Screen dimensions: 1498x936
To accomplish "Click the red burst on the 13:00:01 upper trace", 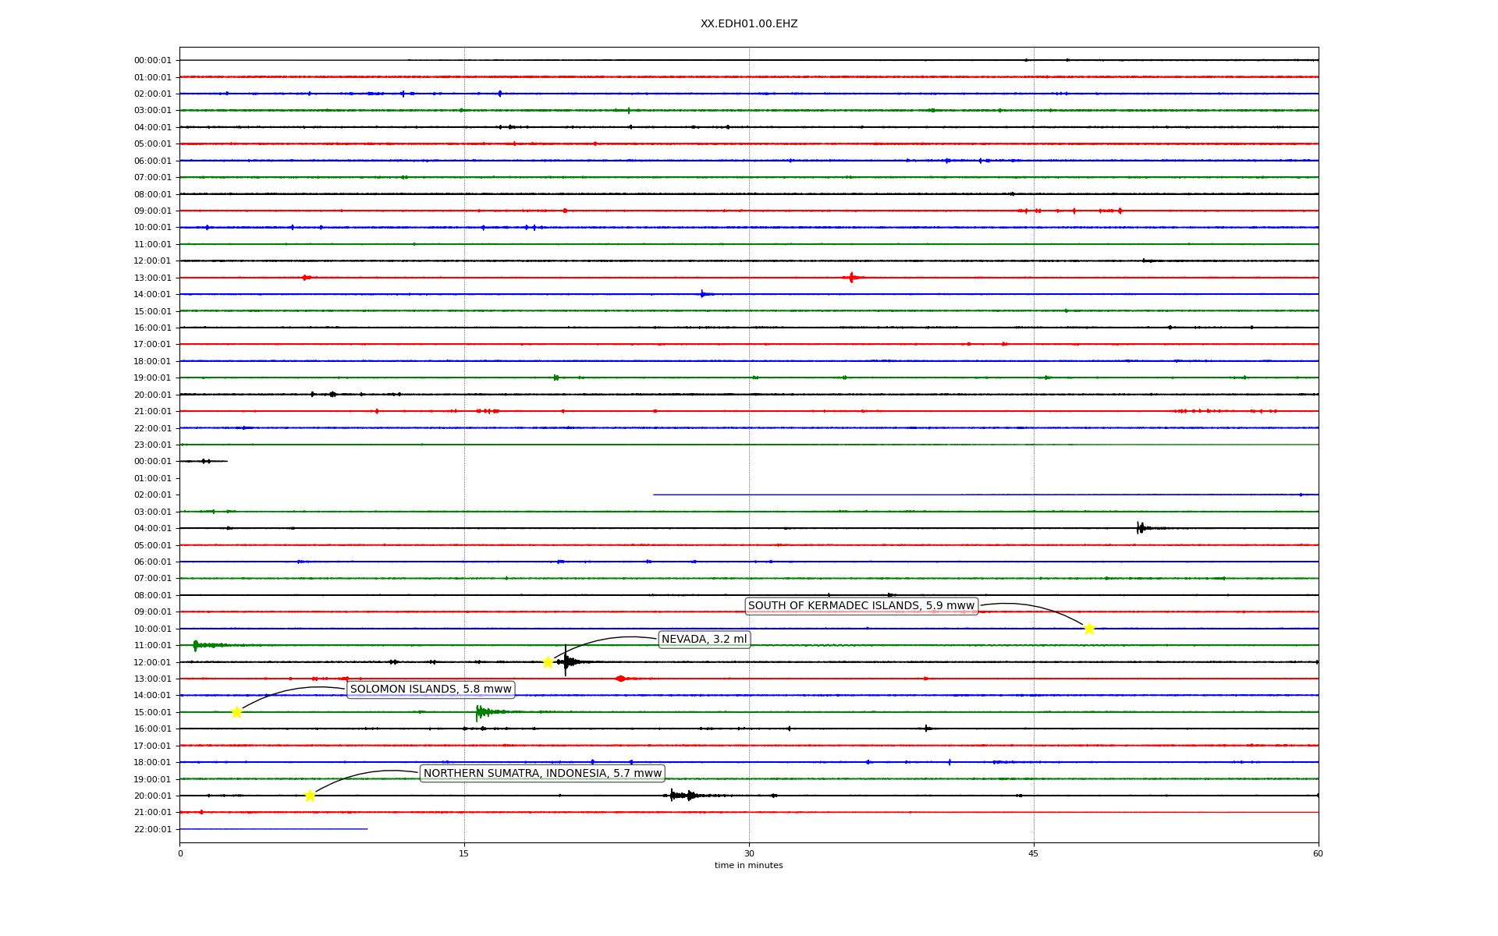I will tap(851, 278).
